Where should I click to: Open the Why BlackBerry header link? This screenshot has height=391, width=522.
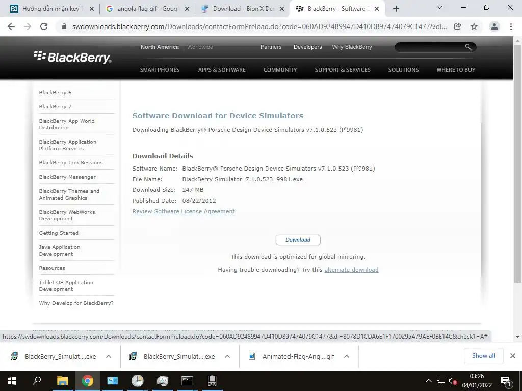(x=352, y=47)
